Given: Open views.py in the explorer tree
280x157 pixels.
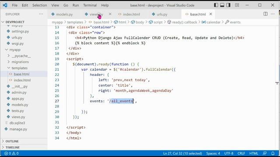Looking at the screenshot, I should pos(18,117).
